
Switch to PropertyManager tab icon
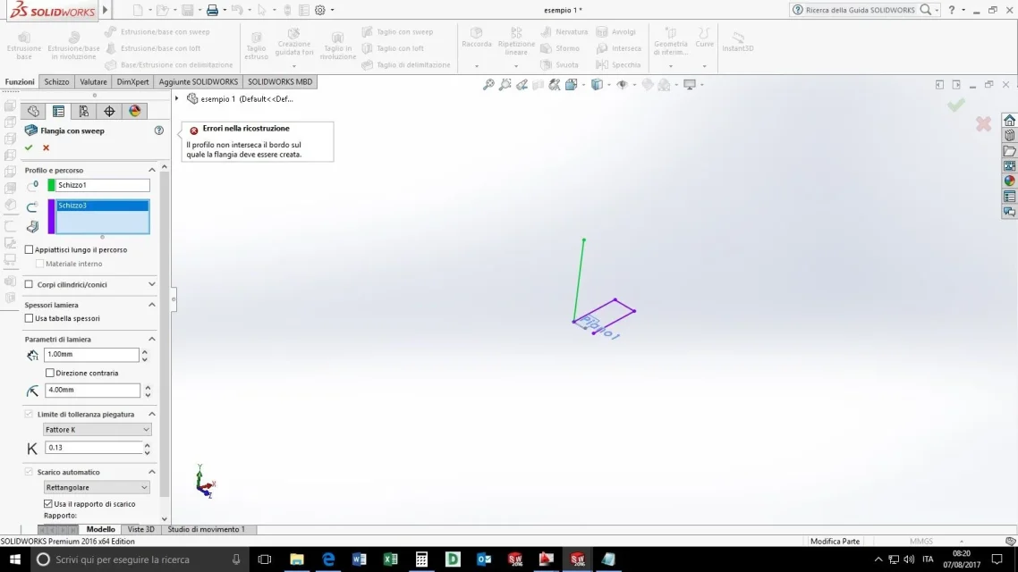pyautogui.click(x=58, y=111)
